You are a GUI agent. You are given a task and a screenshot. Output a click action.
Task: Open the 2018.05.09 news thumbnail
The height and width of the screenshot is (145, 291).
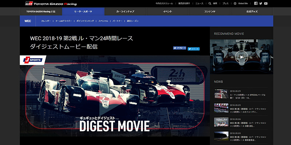[x=221, y=108]
